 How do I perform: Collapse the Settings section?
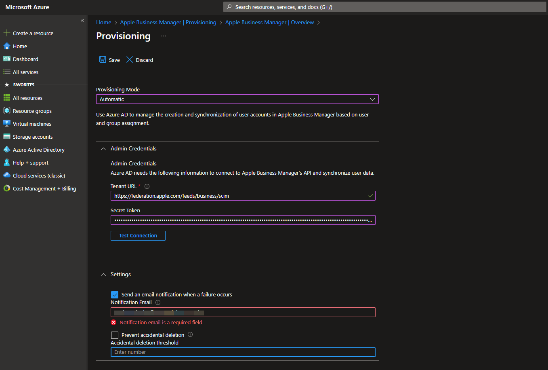coord(103,274)
